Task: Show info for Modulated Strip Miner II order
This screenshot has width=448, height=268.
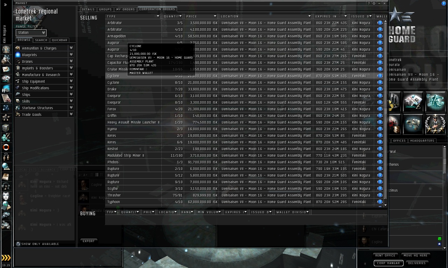Action: [x=380, y=155]
